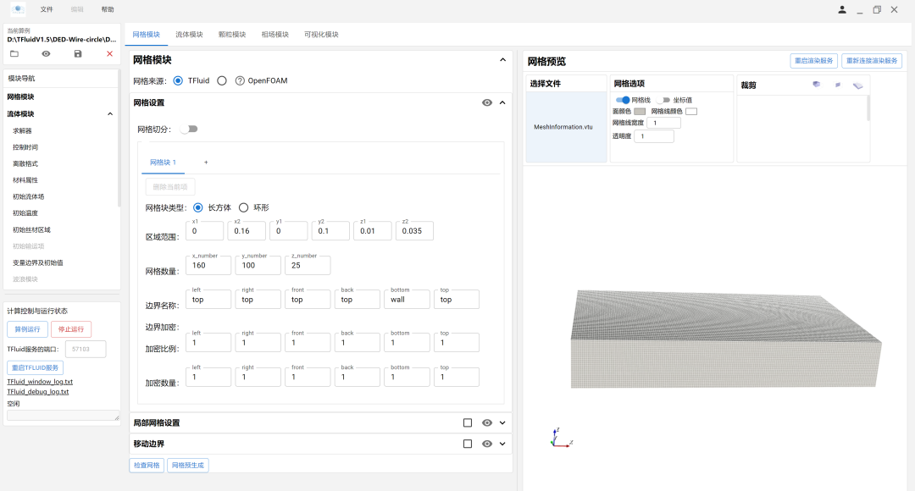The image size is (915, 491).
Task: Collapse the 网格设置 section
Action: [502, 102]
